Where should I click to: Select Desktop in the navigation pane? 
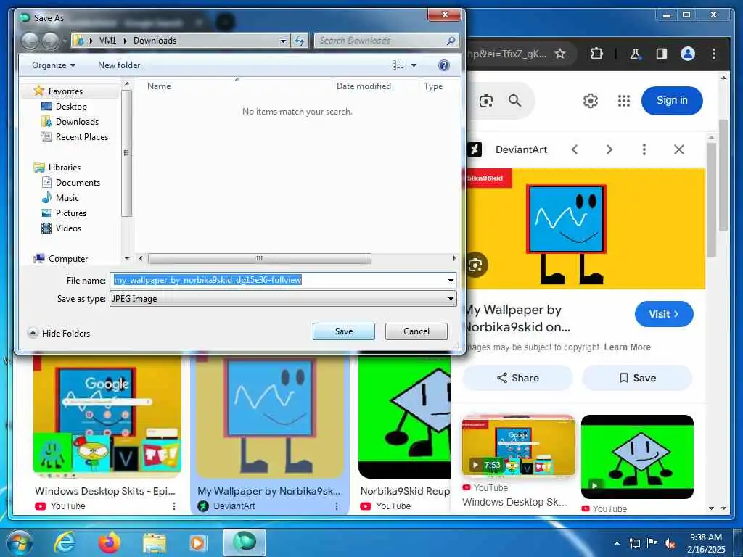[x=71, y=106]
